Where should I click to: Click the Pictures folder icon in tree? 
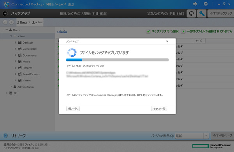20,68
